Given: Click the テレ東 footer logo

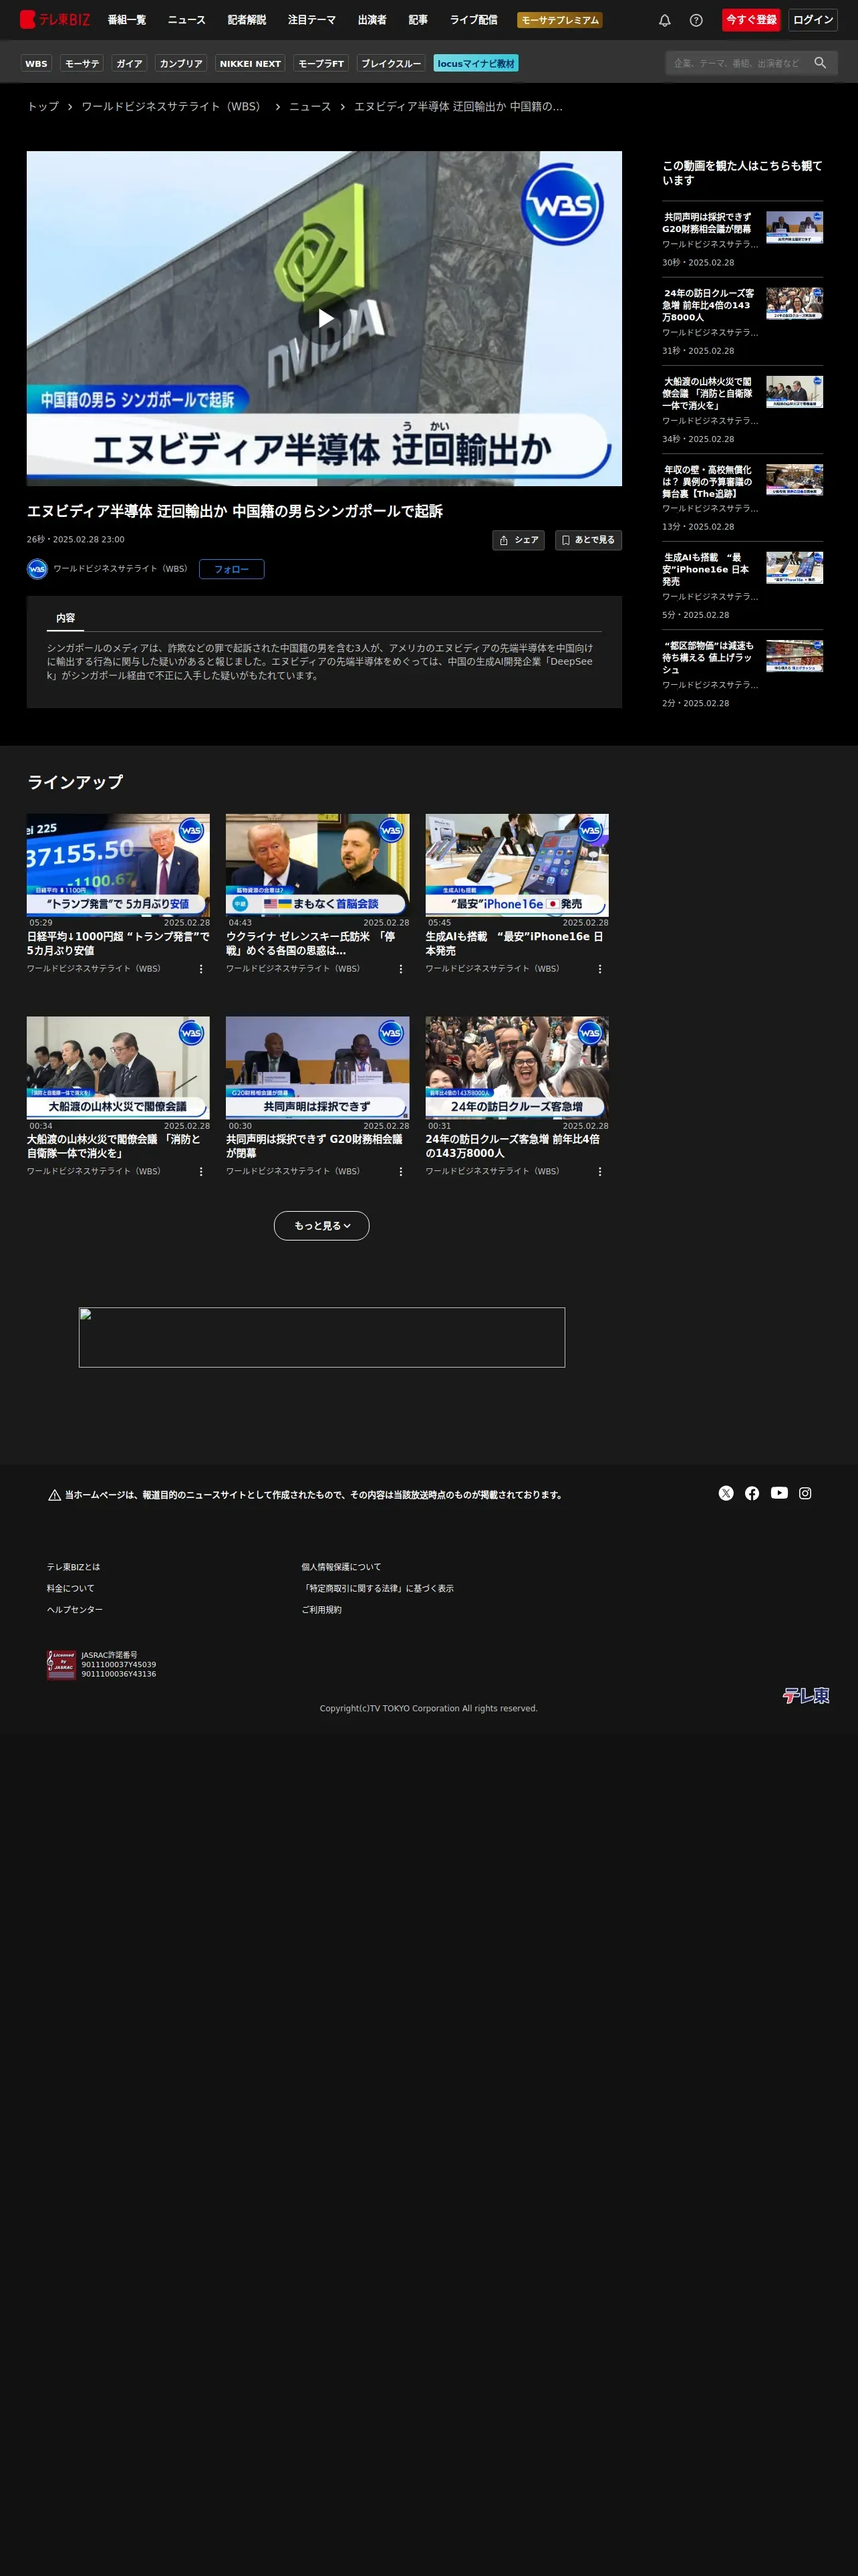Looking at the screenshot, I should [806, 1695].
